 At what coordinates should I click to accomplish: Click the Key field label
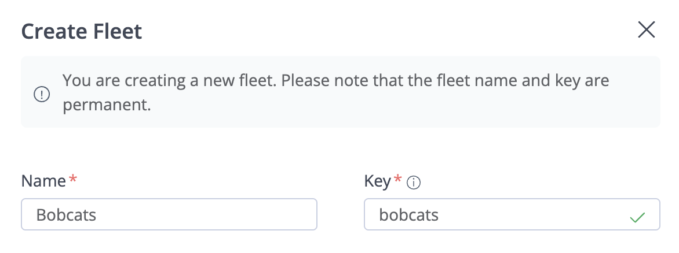click(x=378, y=181)
